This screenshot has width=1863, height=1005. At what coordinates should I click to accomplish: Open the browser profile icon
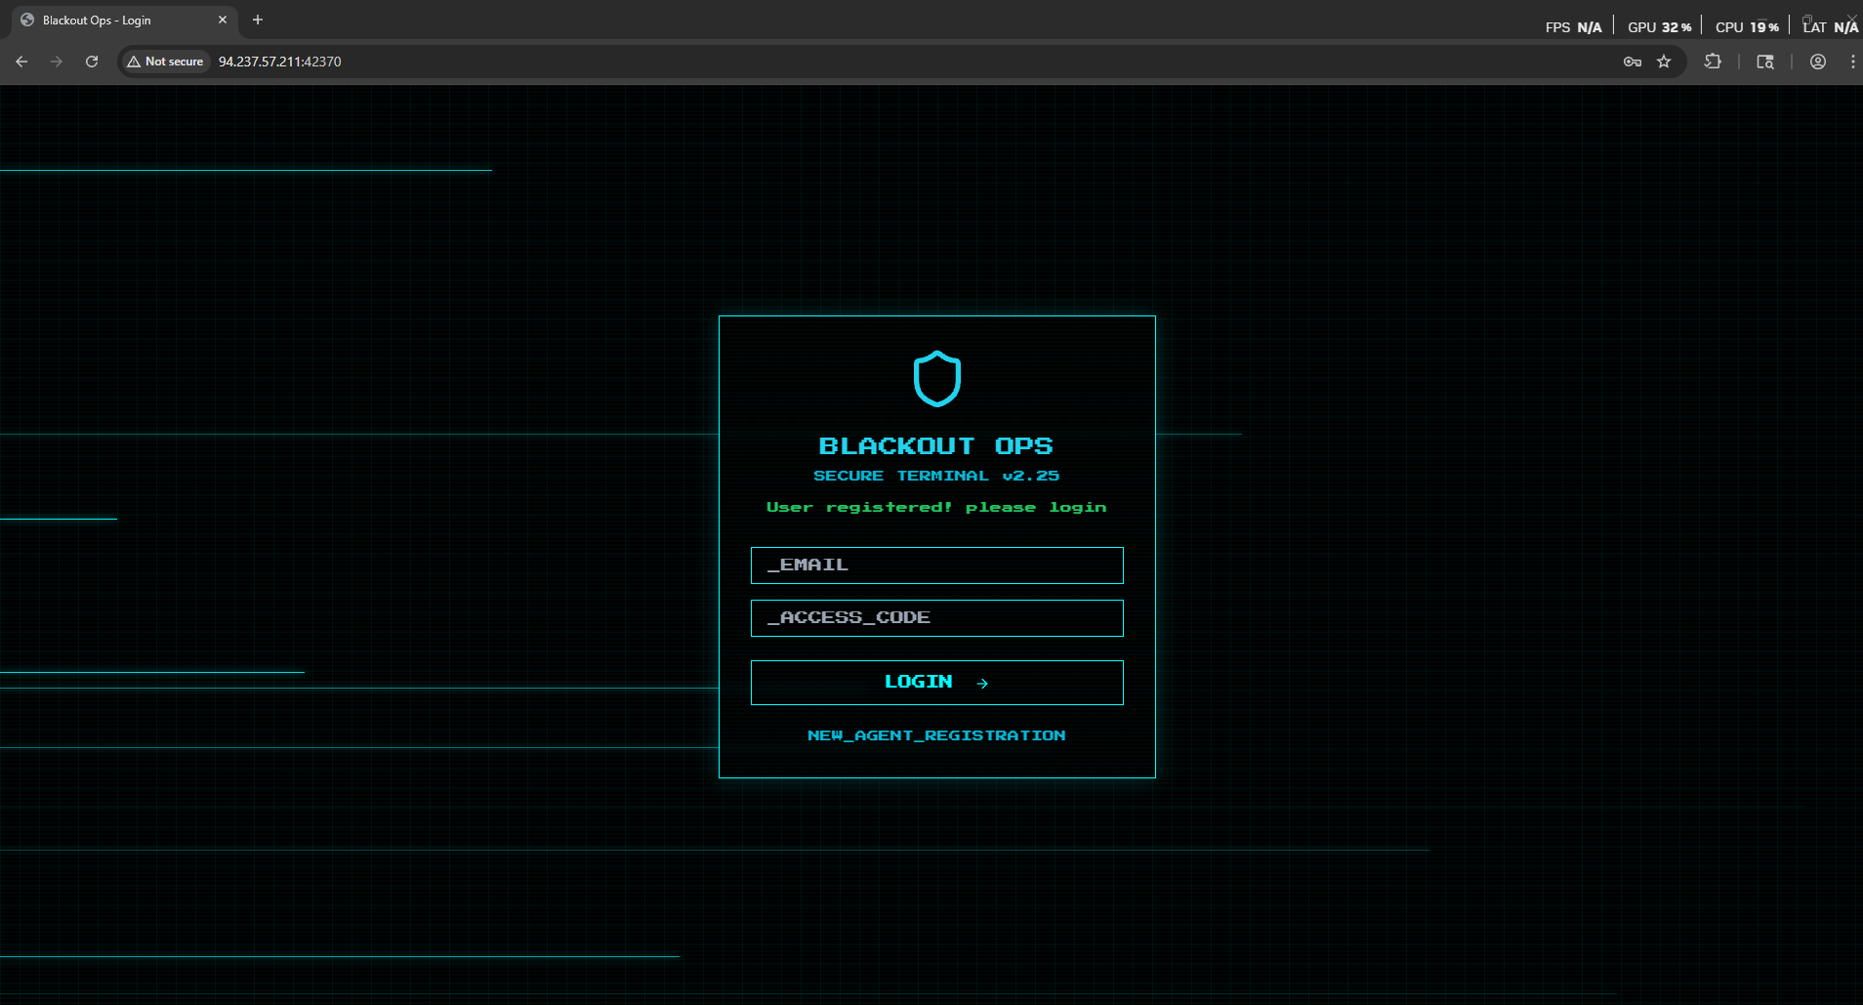tap(1818, 62)
